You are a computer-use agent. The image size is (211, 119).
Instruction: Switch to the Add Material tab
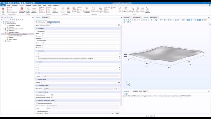136,18
